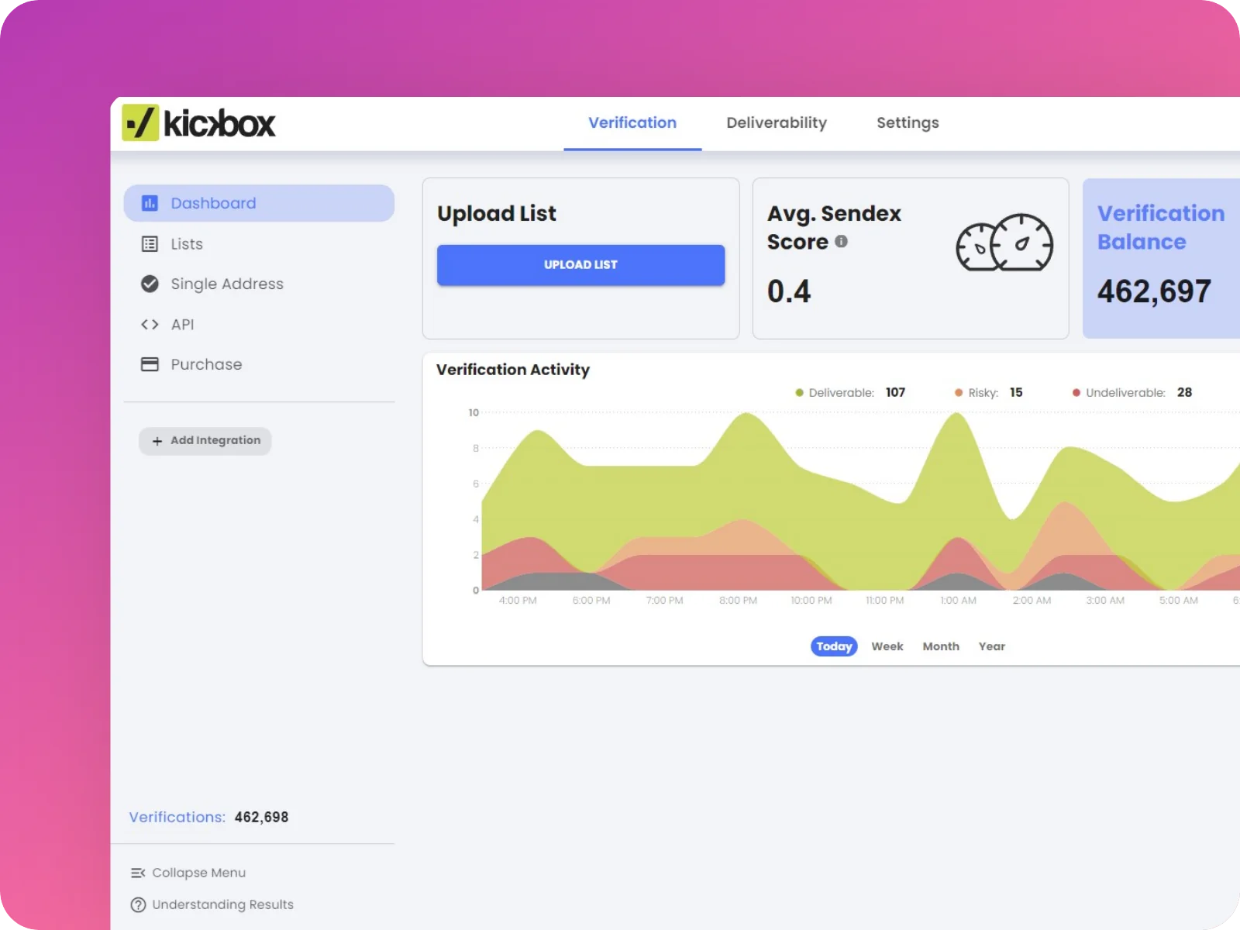Screen dimensions: 1240x930
Task: Click the Sendex Score info icon
Action: pos(841,241)
